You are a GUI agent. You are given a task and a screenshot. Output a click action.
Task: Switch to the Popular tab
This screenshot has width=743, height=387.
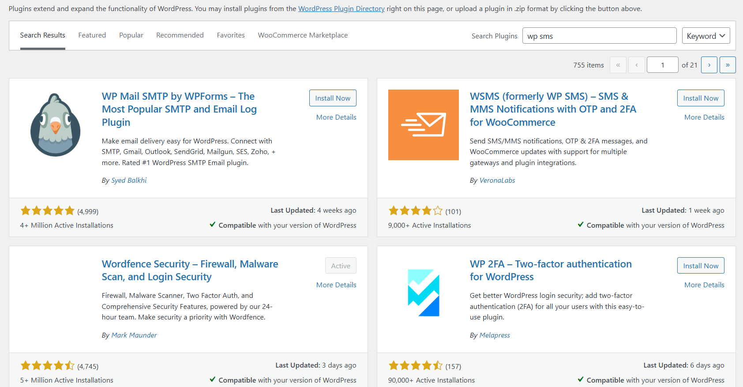131,35
